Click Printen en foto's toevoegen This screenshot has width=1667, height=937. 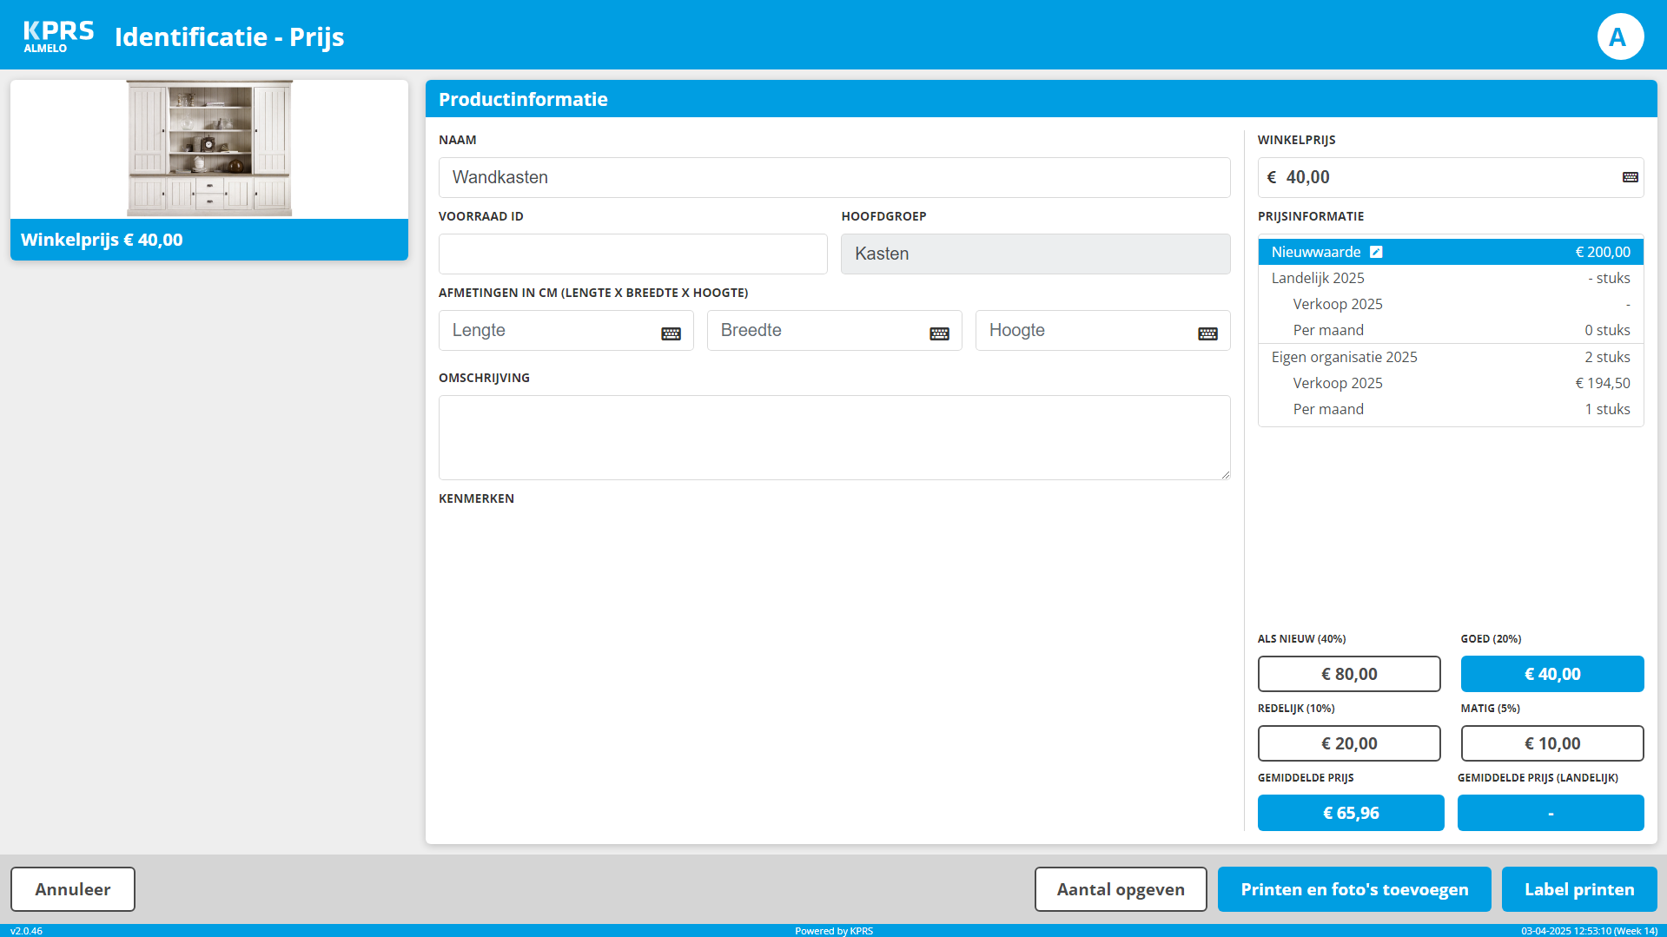pos(1353,889)
